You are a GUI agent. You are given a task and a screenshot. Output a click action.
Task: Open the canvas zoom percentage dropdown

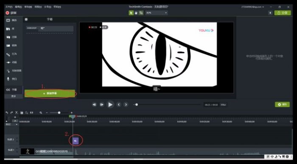157,13
